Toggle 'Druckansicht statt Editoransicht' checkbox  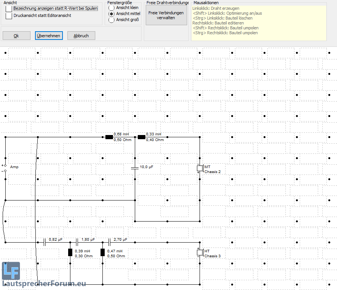tap(9, 16)
